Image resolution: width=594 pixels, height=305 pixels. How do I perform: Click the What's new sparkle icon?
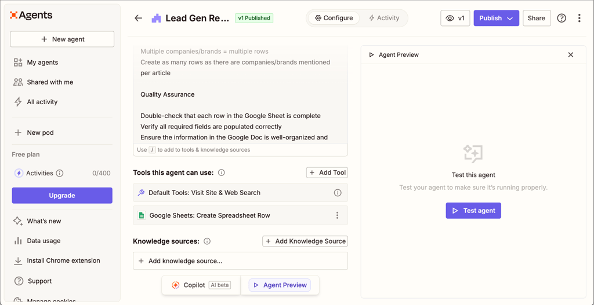(x=18, y=221)
